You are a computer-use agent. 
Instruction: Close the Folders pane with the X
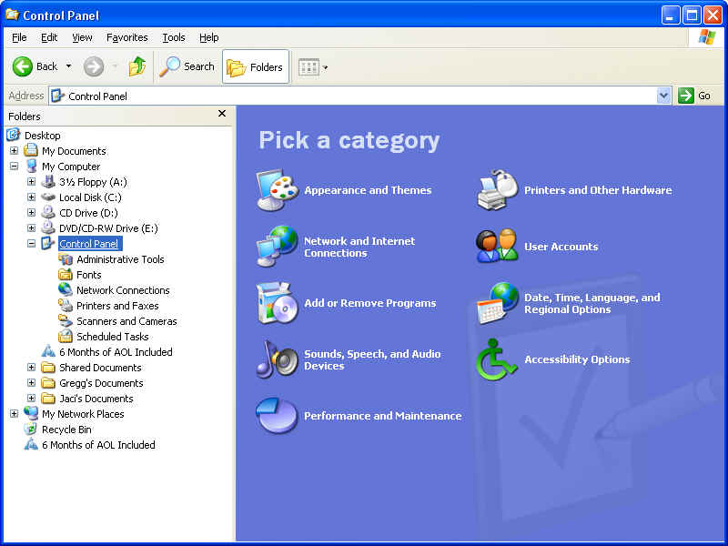tap(222, 114)
